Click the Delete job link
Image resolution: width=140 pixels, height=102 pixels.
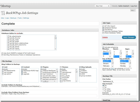105,37
